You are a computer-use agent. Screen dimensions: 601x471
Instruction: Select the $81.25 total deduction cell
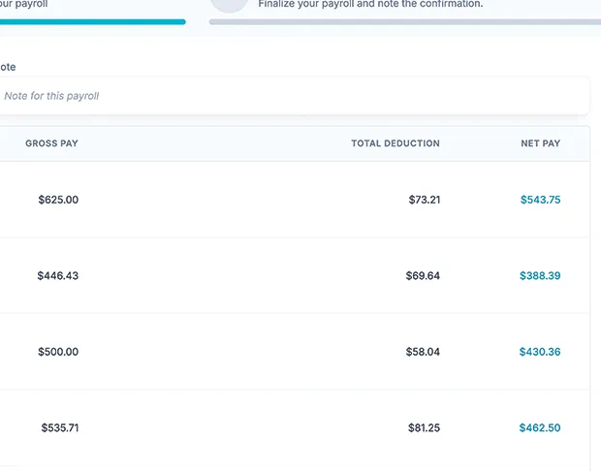[424, 427]
